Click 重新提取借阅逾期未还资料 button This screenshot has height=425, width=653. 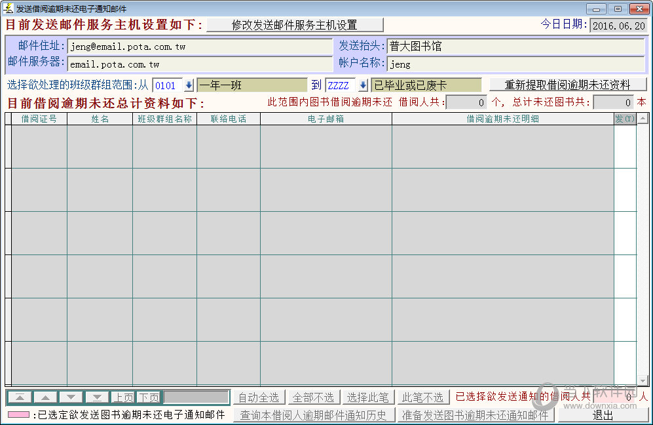568,85
